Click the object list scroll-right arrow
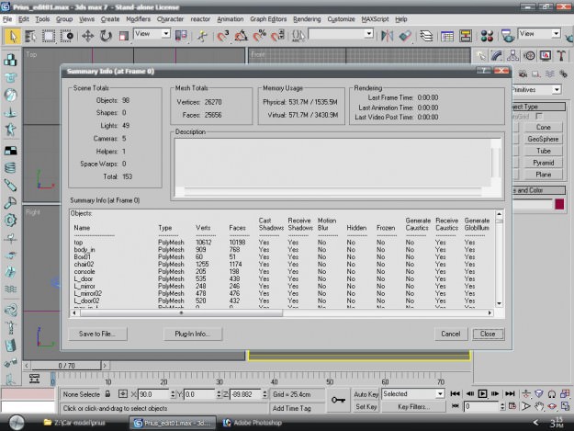 pyautogui.click(x=490, y=313)
